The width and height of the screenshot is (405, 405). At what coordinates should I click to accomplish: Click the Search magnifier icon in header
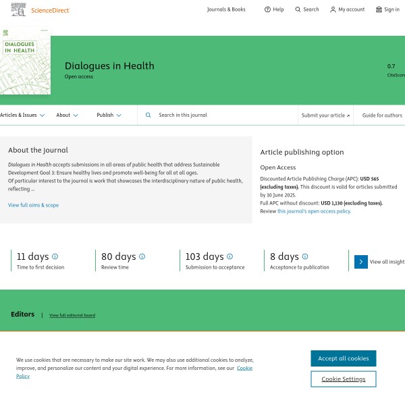pyautogui.click(x=298, y=9)
